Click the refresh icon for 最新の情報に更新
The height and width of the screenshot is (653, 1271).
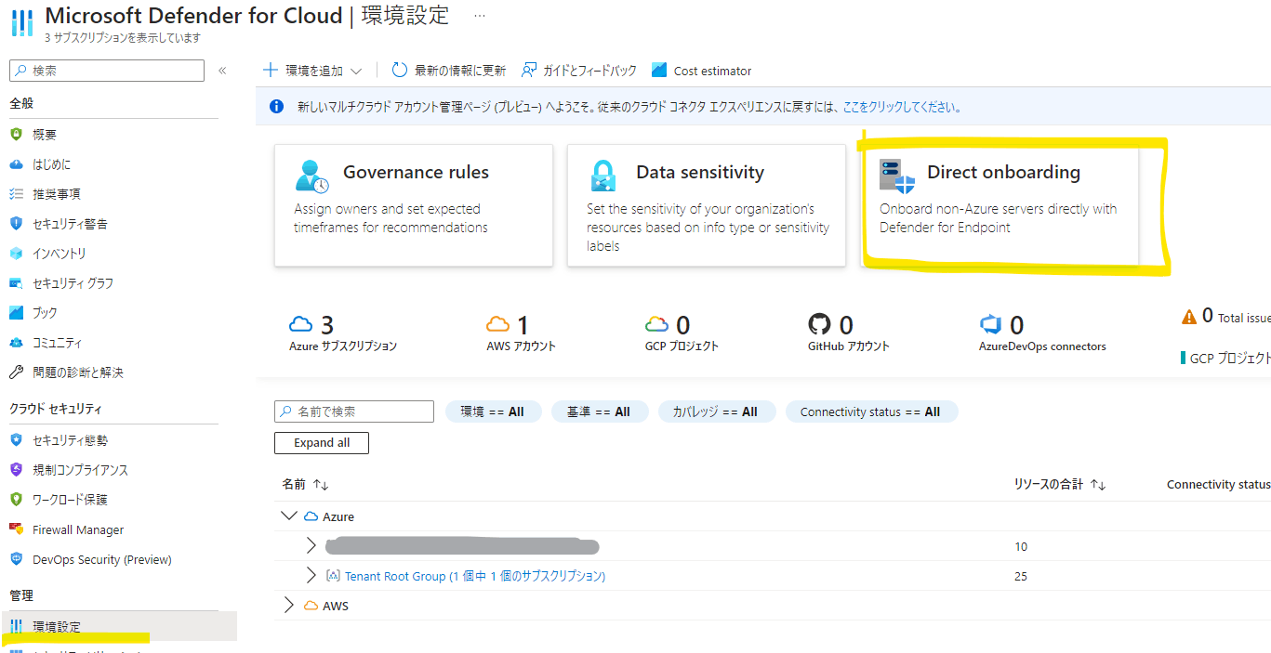click(x=400, y=71)
